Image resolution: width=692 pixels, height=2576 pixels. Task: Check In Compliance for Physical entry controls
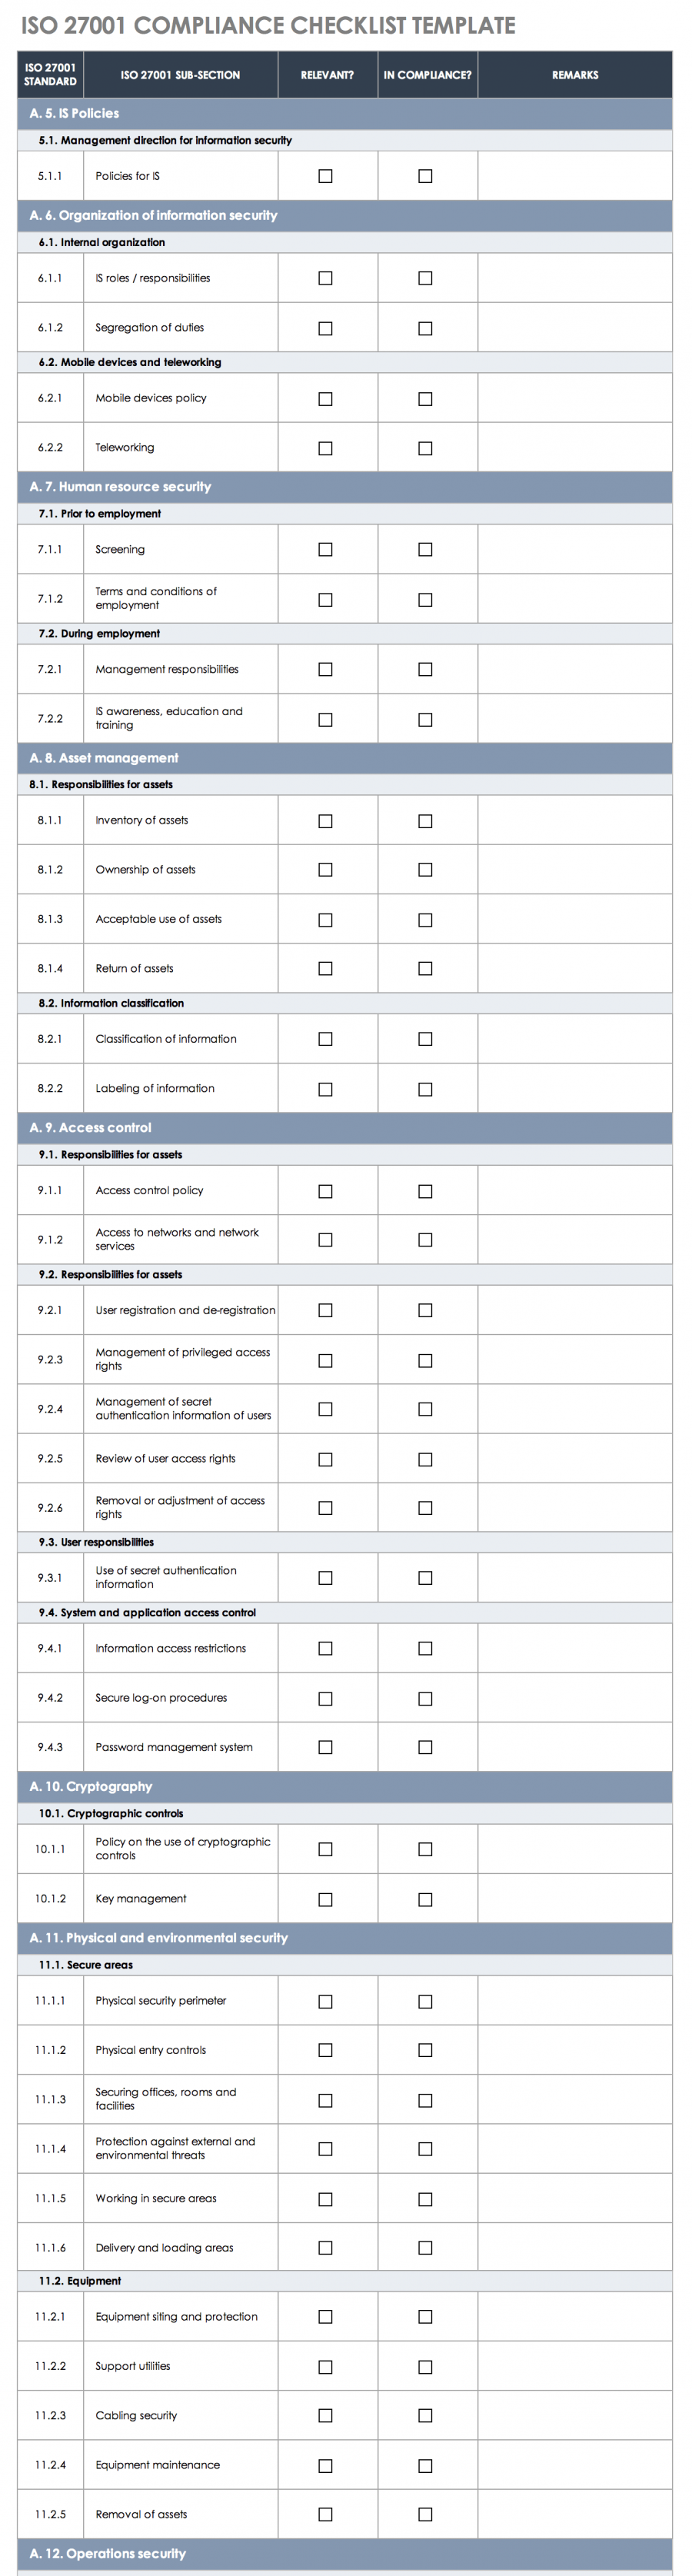[425, 2050]
